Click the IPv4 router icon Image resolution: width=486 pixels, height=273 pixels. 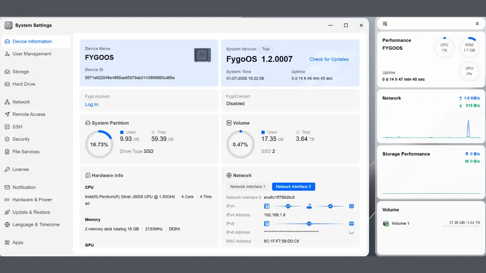(309, 206)
